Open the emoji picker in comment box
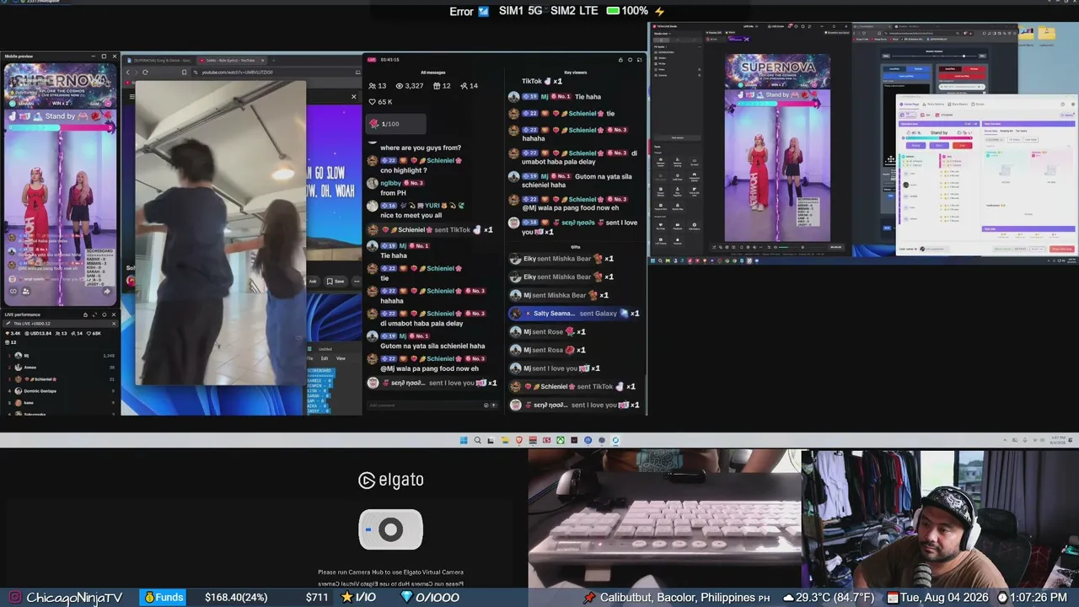The image size is (1079, 607). [x=486, y=406]
